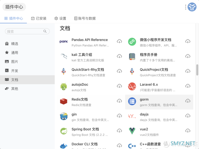Click the vertical scrollbar thumb

point(197,70)
